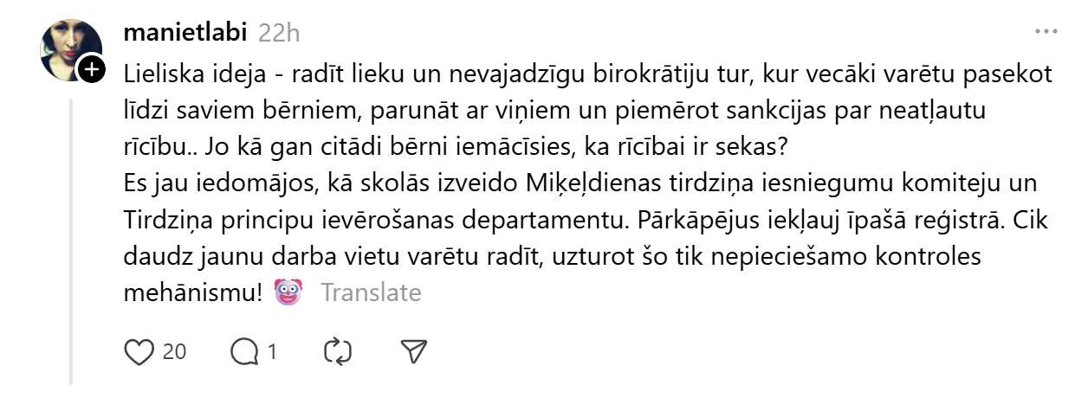
Task: Translate the Latvian post text
Action: coord(371,293)
